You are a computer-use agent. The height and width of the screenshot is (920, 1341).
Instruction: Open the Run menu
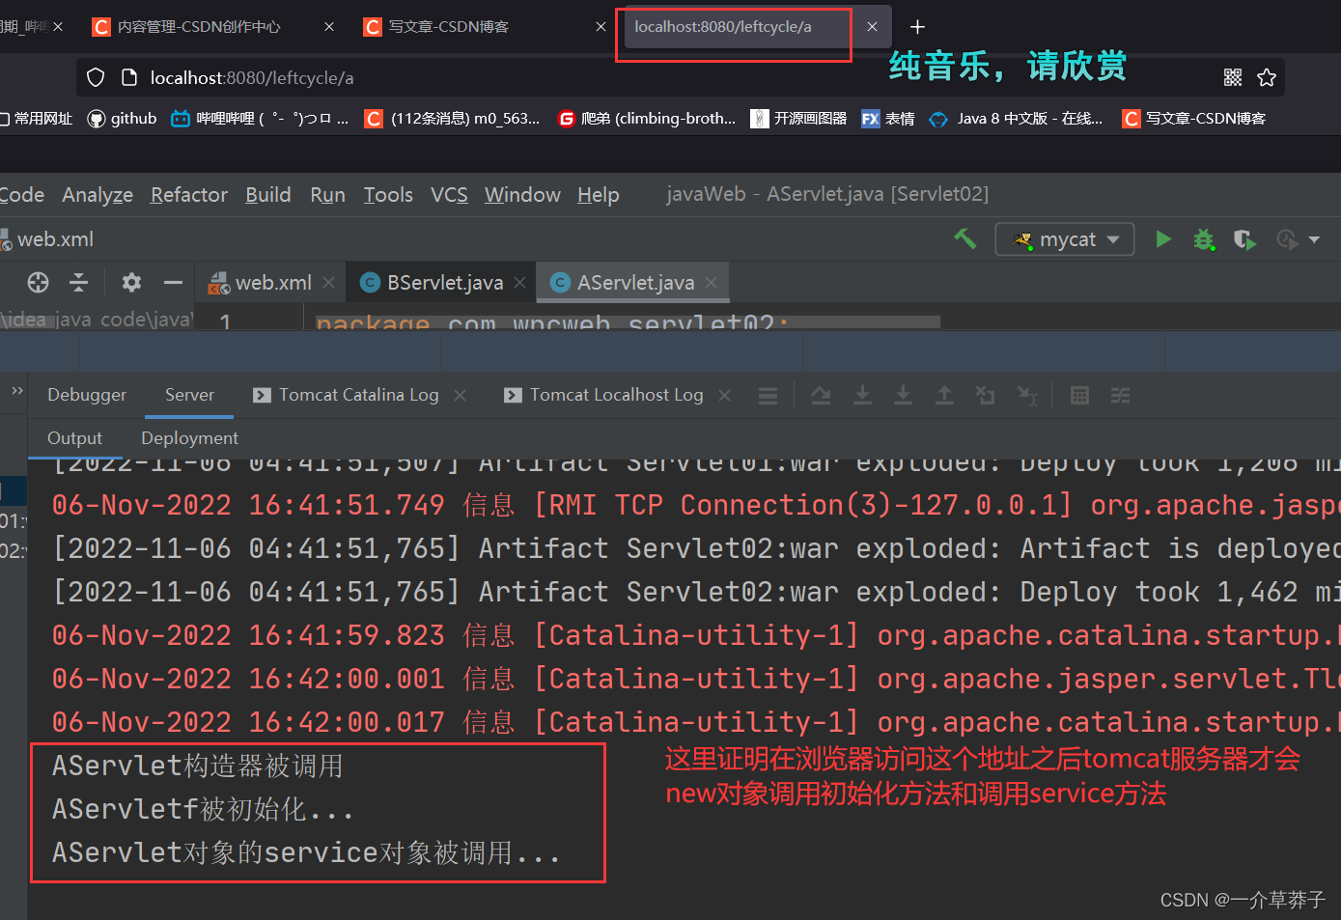click(x=328, y=195)
